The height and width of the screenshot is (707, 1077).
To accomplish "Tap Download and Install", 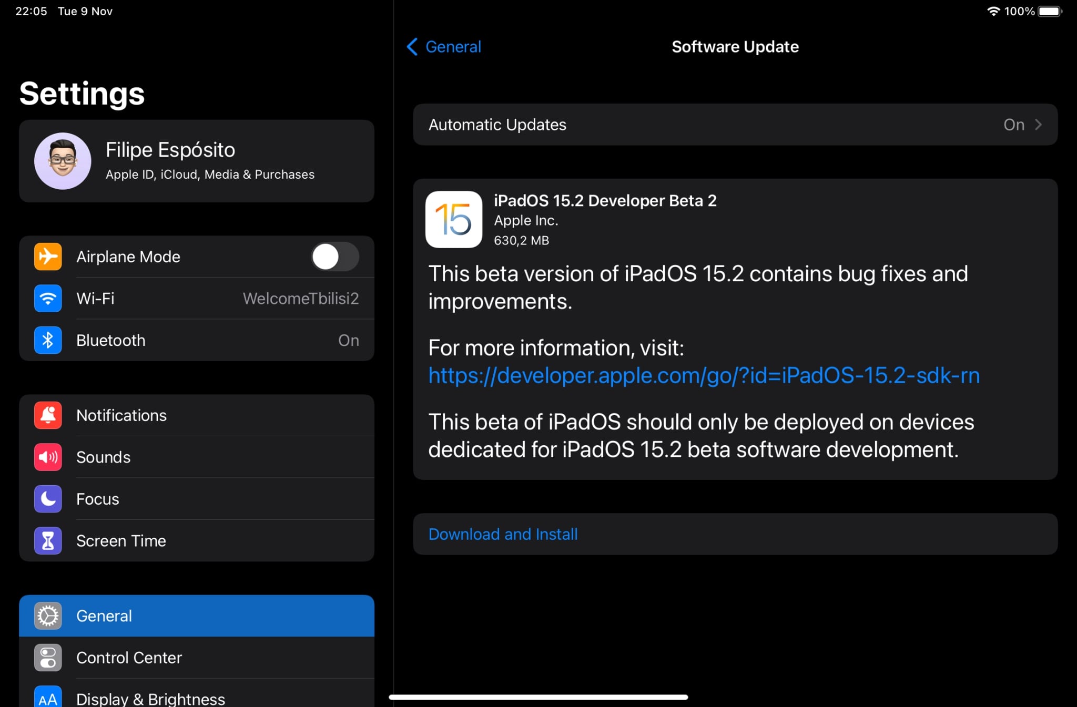I will [x=503, y=534].
